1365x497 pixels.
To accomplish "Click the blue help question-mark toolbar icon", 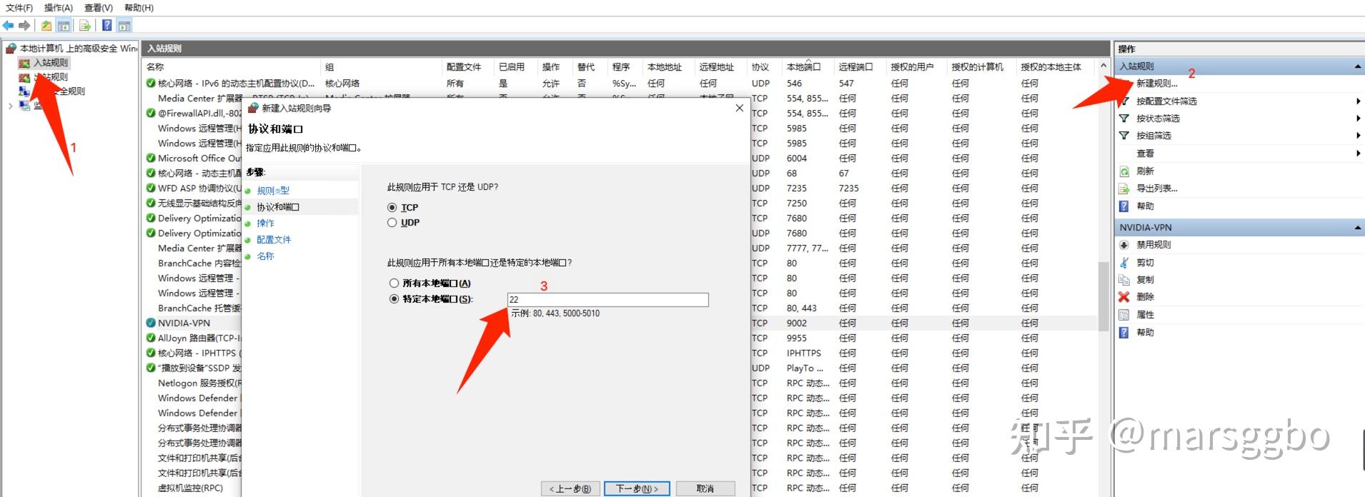I will (x=106, y=26).
